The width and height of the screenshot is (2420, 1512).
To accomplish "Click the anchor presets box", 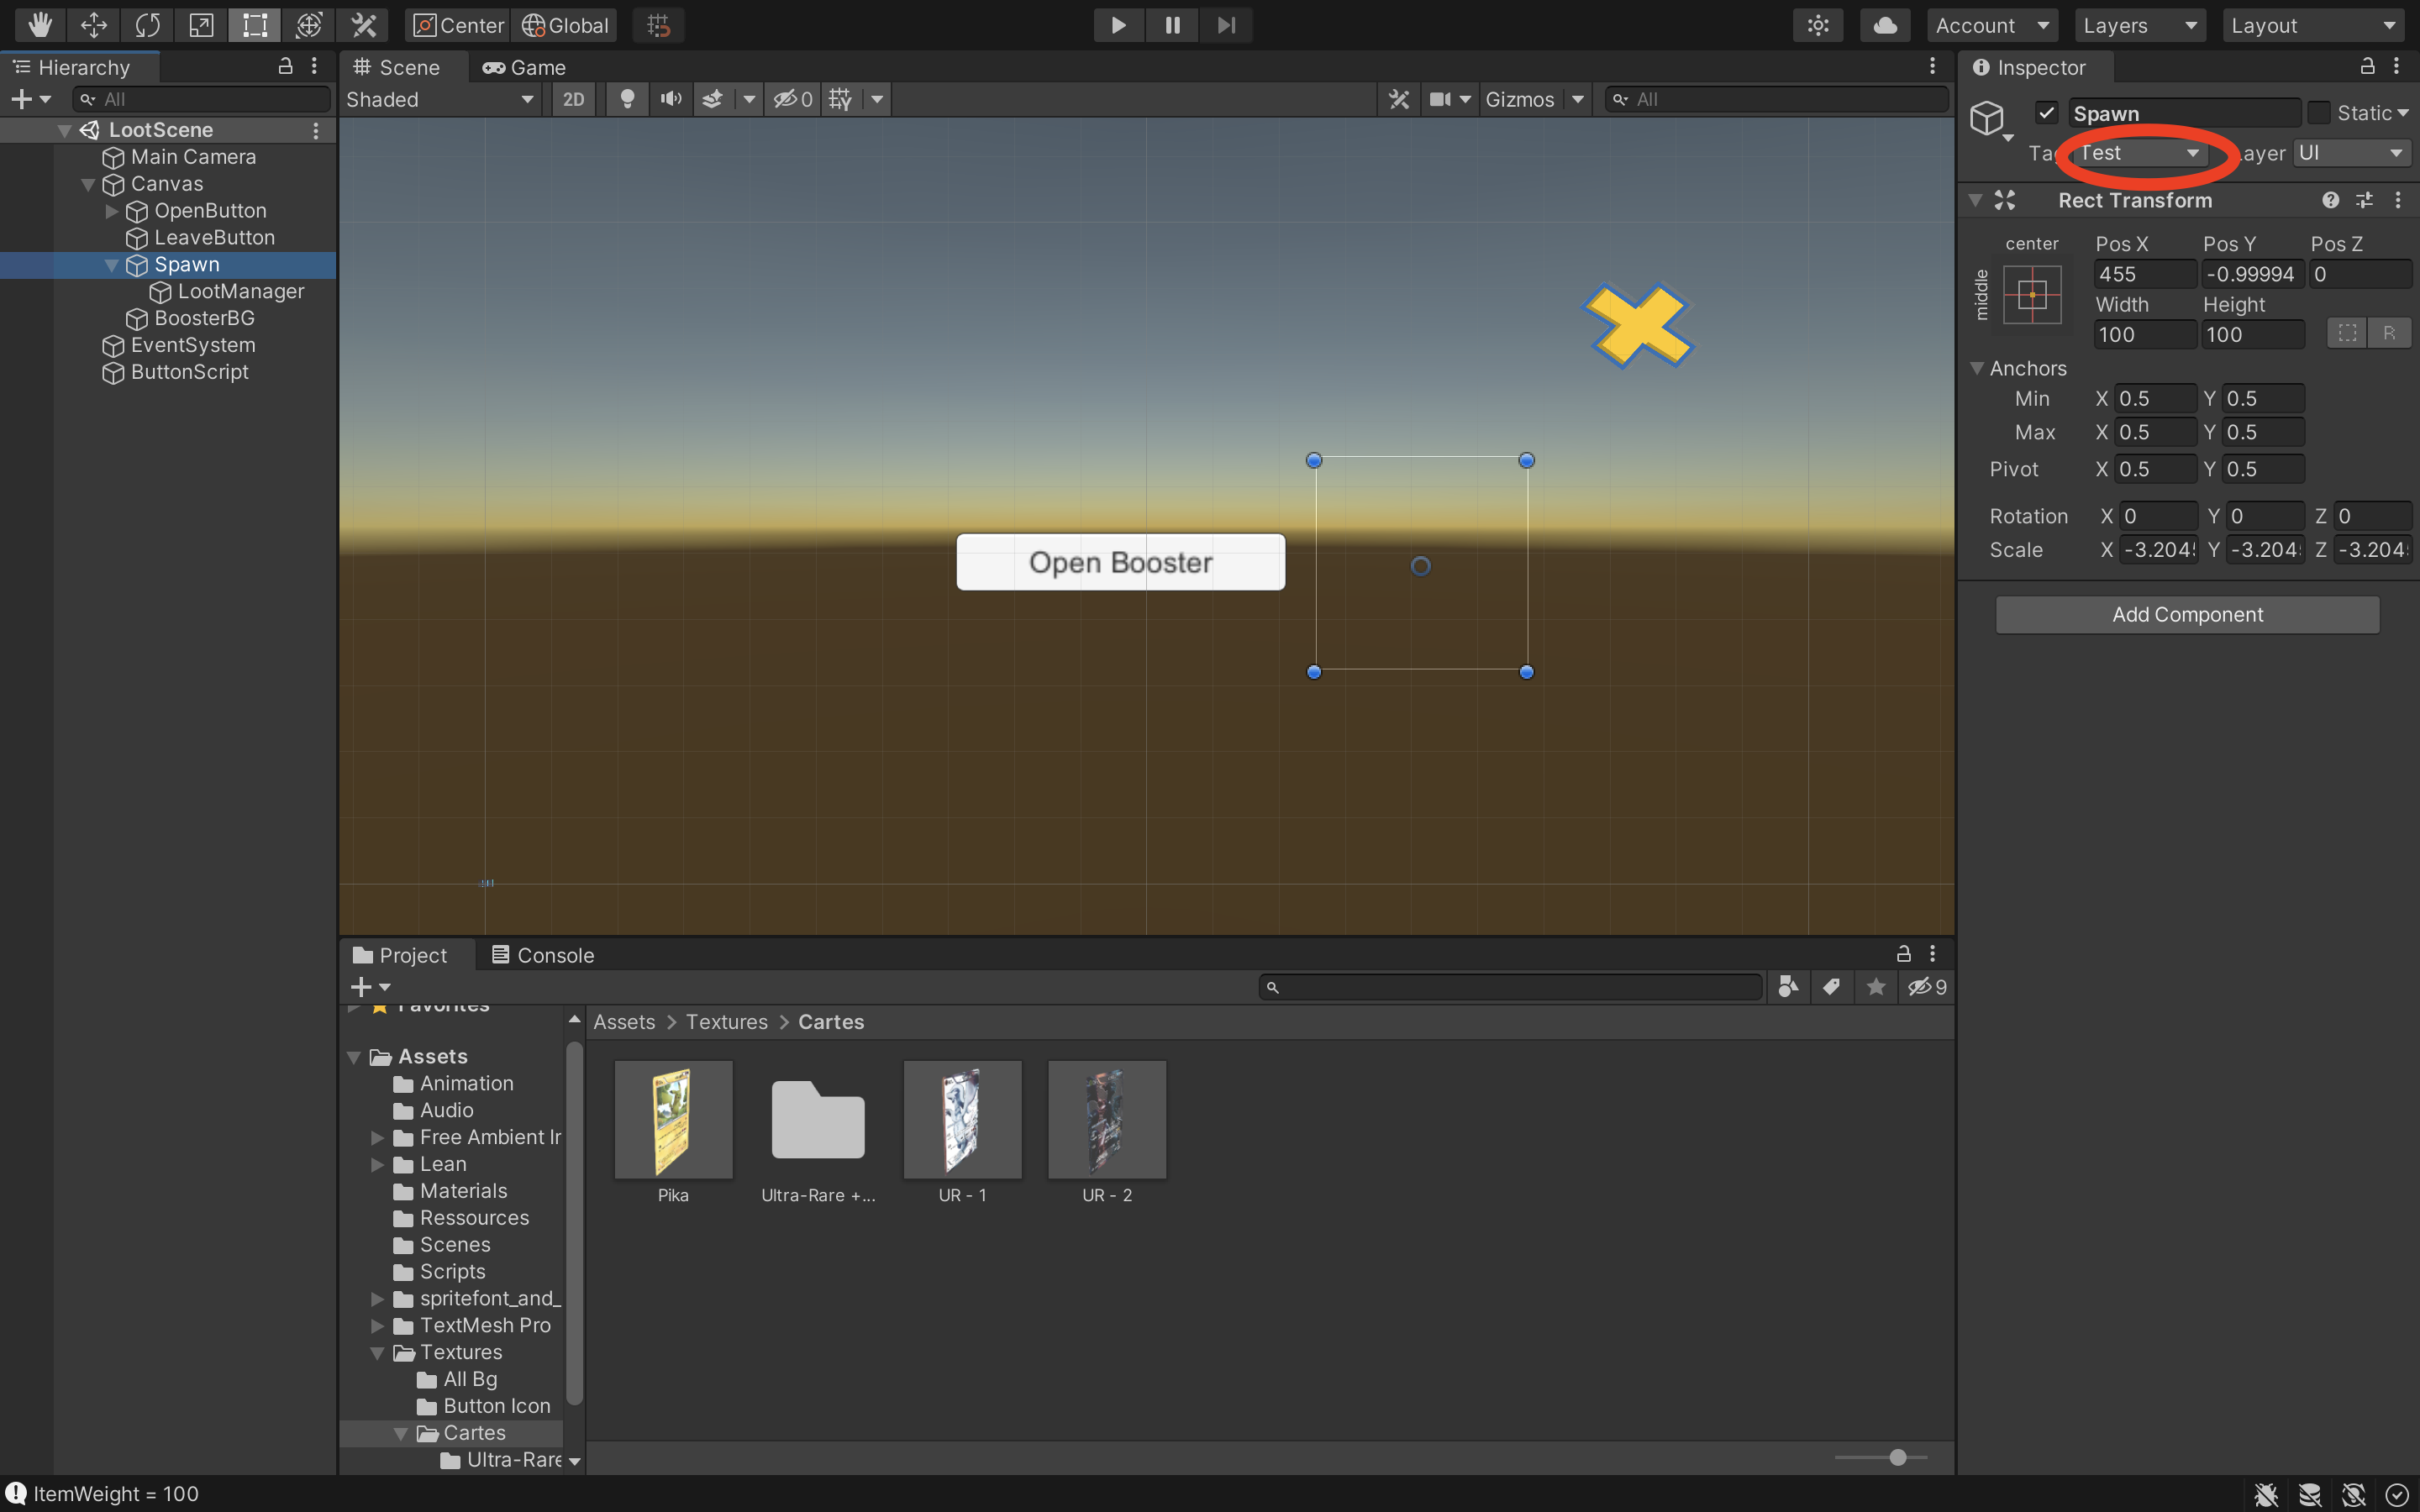I will (x=2032, y=294).
